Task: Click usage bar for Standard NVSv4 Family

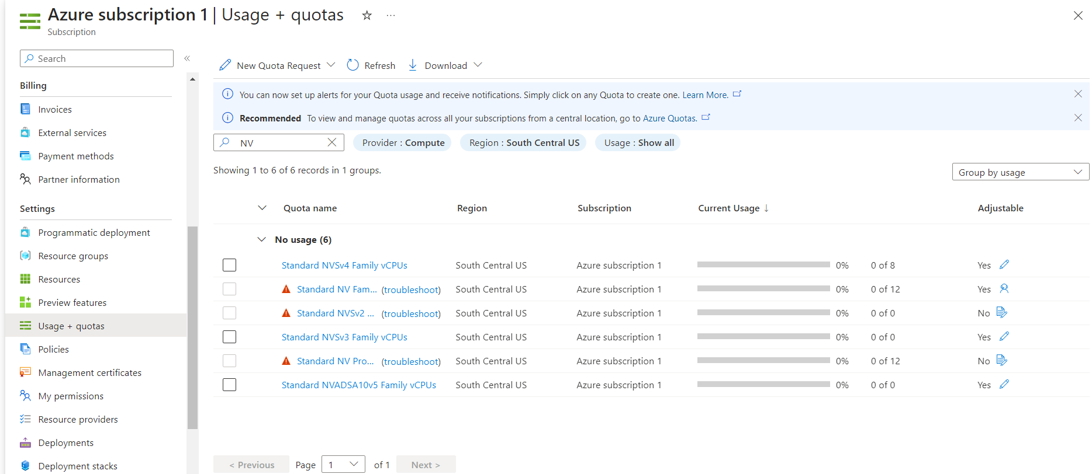Action: click(x=763, y=264)
